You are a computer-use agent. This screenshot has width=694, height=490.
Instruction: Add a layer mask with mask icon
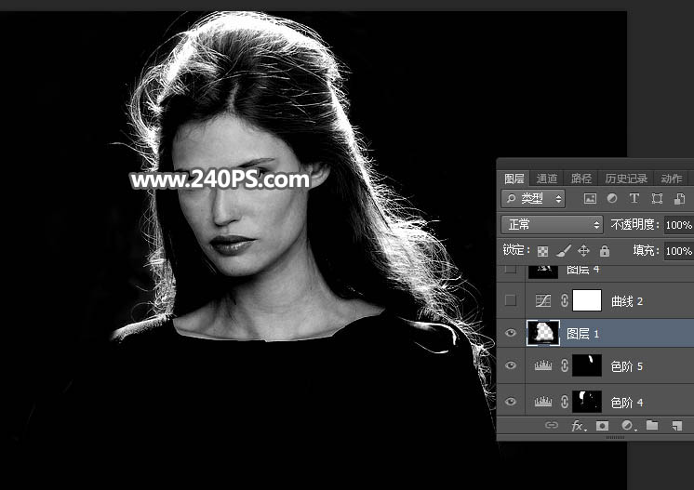[x=602, y=426]
